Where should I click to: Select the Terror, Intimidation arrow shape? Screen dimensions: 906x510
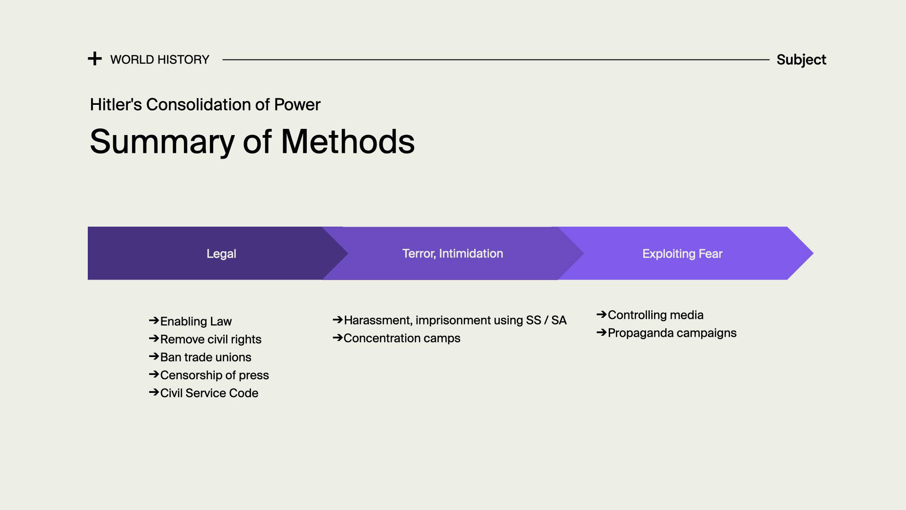[453, 253]
